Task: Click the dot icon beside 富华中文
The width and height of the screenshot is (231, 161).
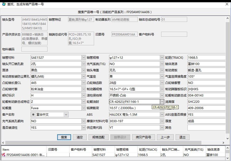Action: 33,115
